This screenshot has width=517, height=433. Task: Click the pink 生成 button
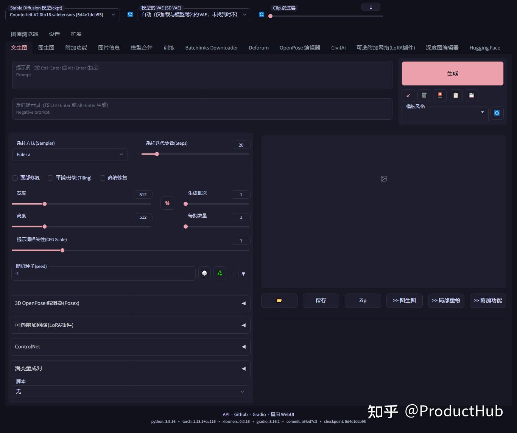coord(452,73)
